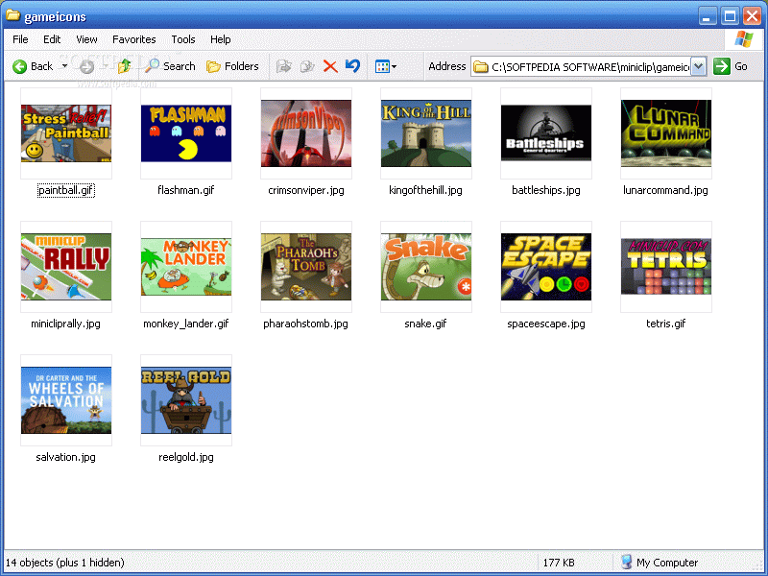
Task: Click the paintball.gif file name
Action: point(66,190)
